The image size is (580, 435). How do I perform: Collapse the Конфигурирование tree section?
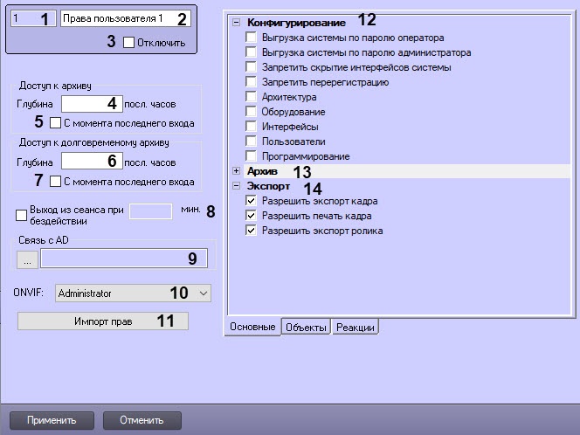(236, 22)
